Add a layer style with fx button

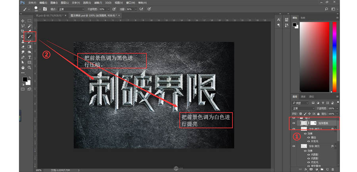[306, 170]
